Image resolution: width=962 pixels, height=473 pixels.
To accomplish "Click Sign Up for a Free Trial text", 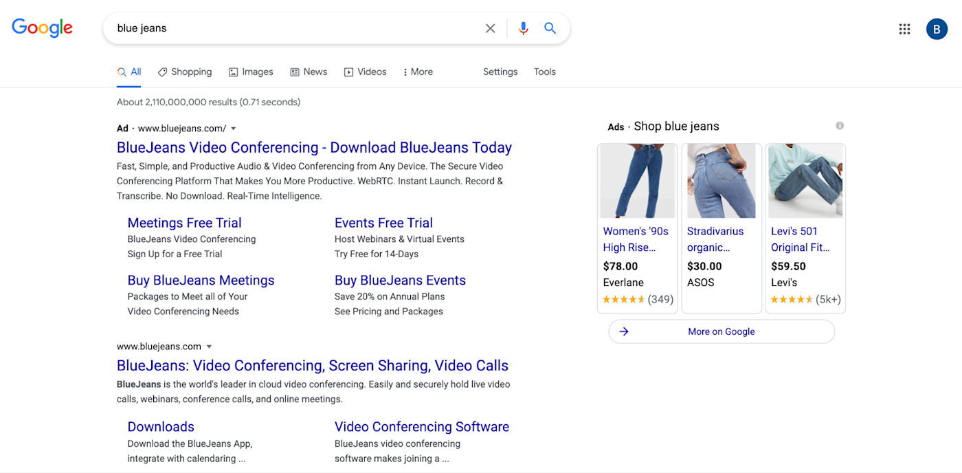I will (175, 254).
